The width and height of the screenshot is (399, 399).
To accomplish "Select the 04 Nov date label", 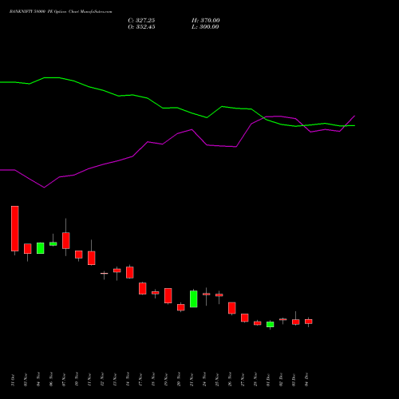I will (38, 379).
